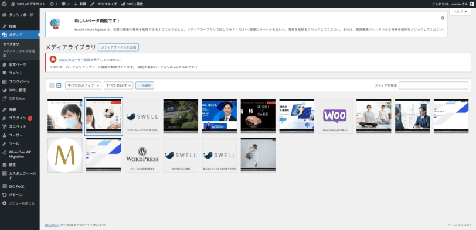Open the すべてのメディア filter dropdown
The height and width of the screenshot is (230, 476).
pos(83,85)
